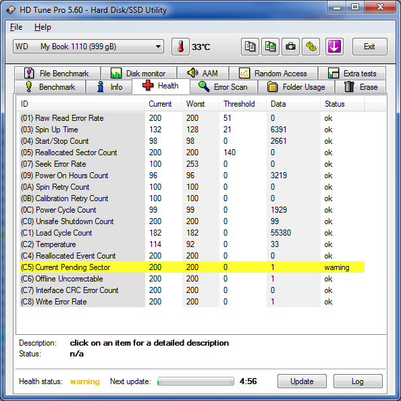Open the Help menu

[x=43, y=27]
